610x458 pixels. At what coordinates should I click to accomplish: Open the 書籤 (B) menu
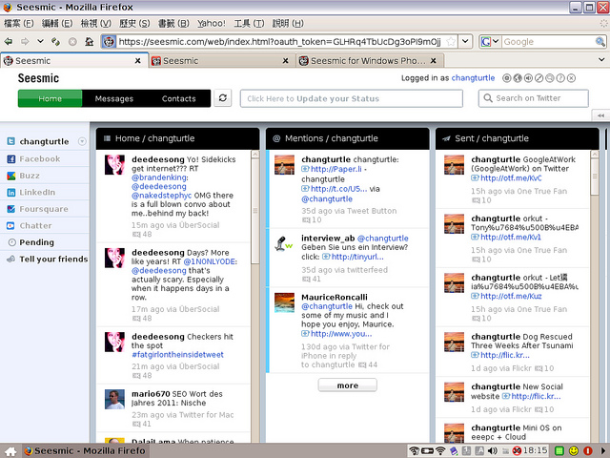click(x=173, y=23)
